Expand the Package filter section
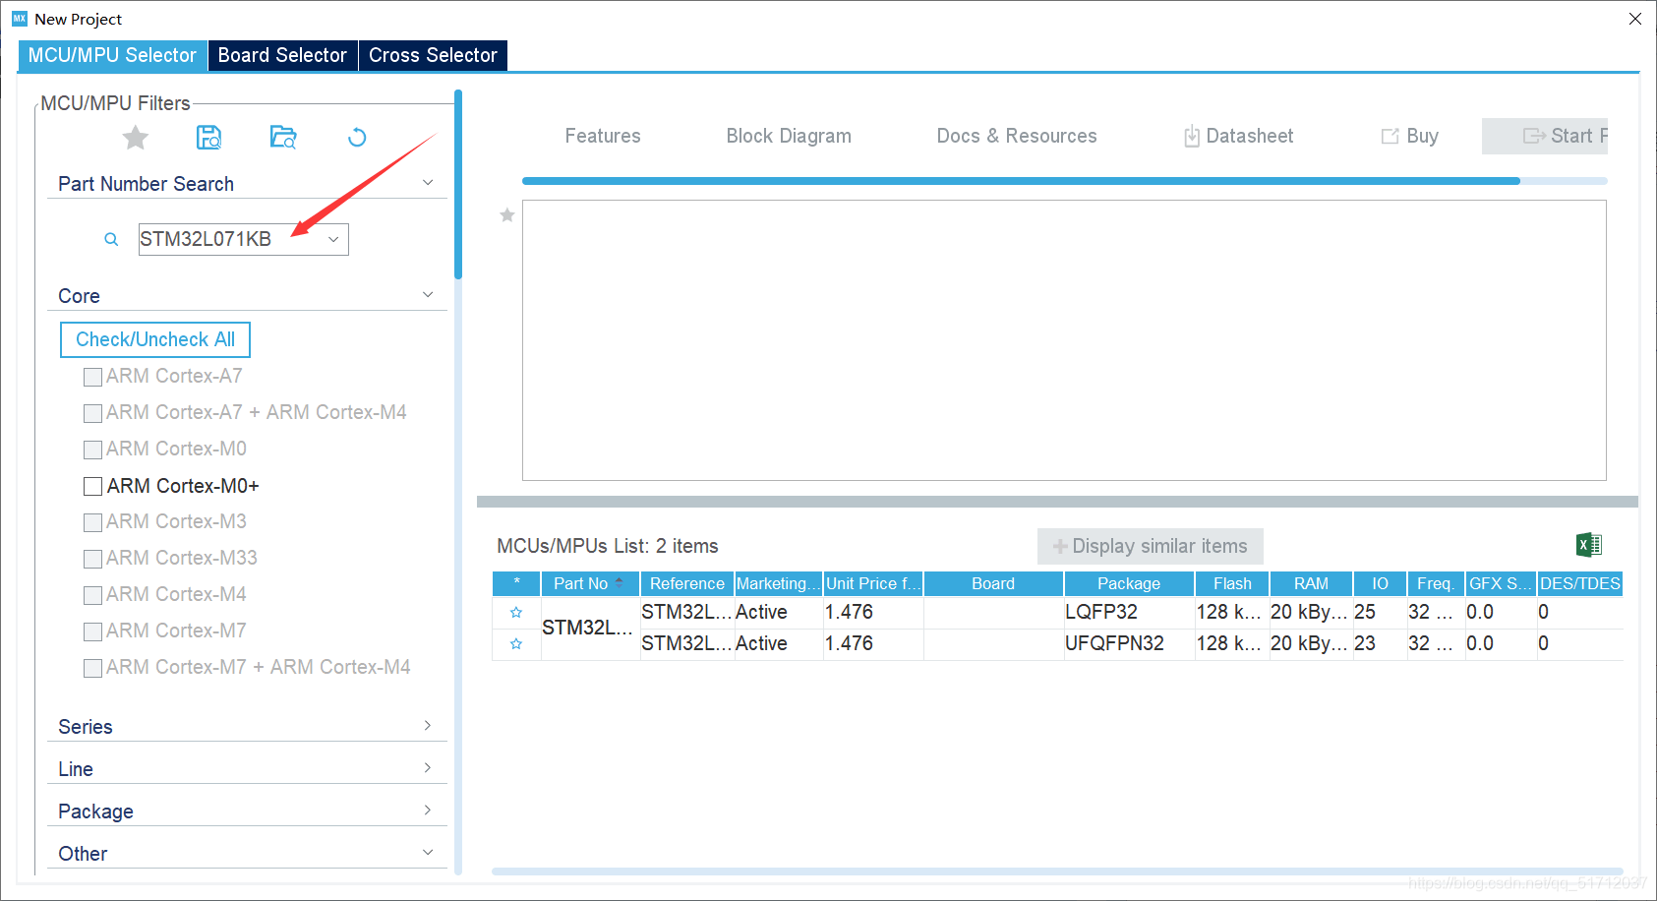This screenshot has height=901, width=1657. [428, 811]
